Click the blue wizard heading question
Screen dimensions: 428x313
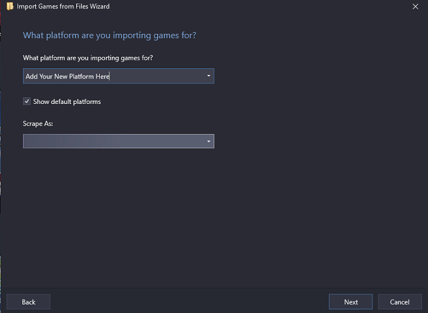[109, 35]
